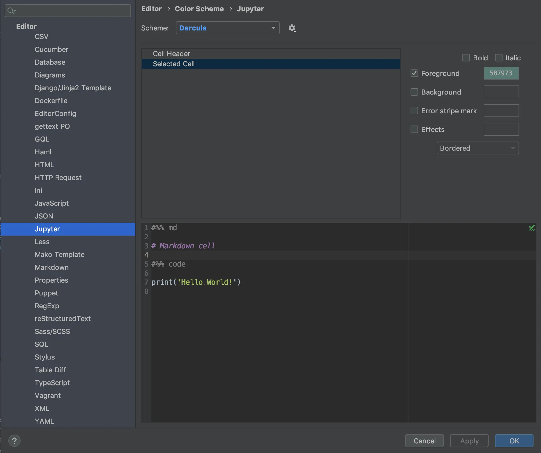Enable the Background color checkbox
The width and height of the screenshot is (541, 453).
(414, 92)
